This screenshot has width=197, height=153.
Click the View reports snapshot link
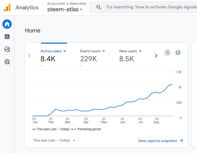(x=160, y=141)
